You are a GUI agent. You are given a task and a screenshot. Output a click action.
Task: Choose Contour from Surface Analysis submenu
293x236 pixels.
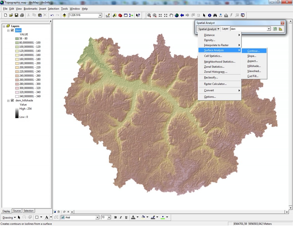point(254,51)
